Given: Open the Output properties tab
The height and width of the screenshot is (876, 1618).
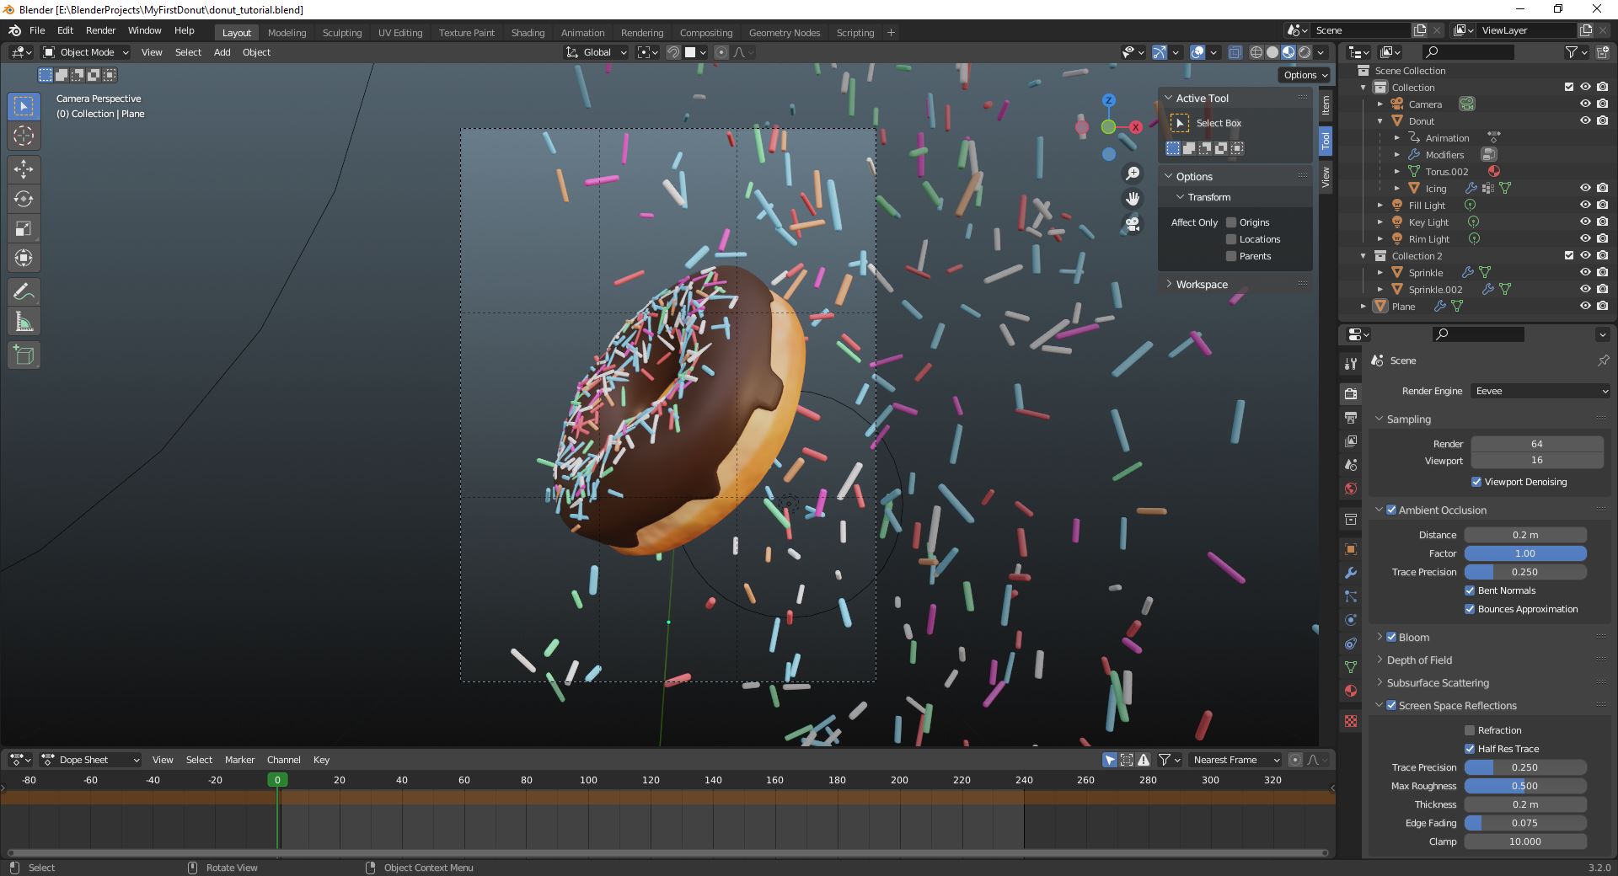Looking at the screenshot, I should [1351, 417].
